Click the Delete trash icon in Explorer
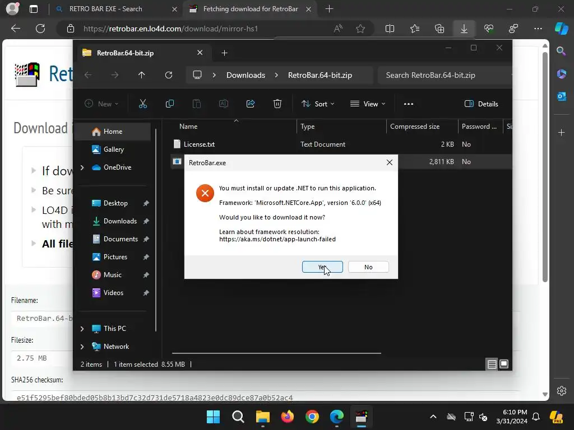 (277, 104)
